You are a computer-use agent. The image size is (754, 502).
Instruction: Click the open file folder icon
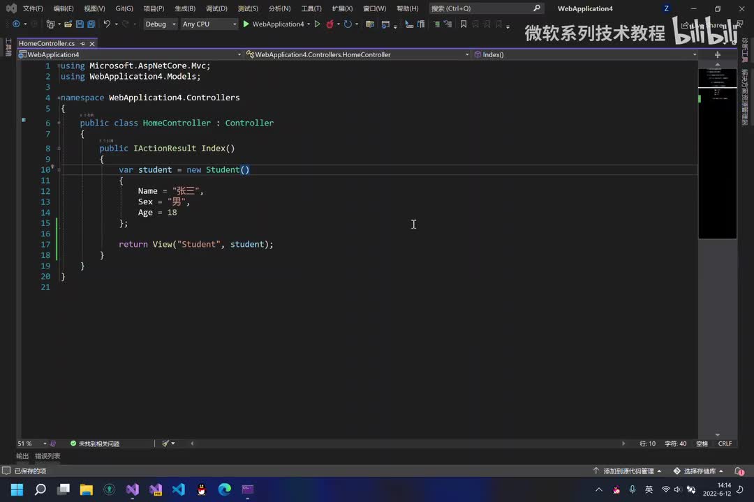(68, 24)
